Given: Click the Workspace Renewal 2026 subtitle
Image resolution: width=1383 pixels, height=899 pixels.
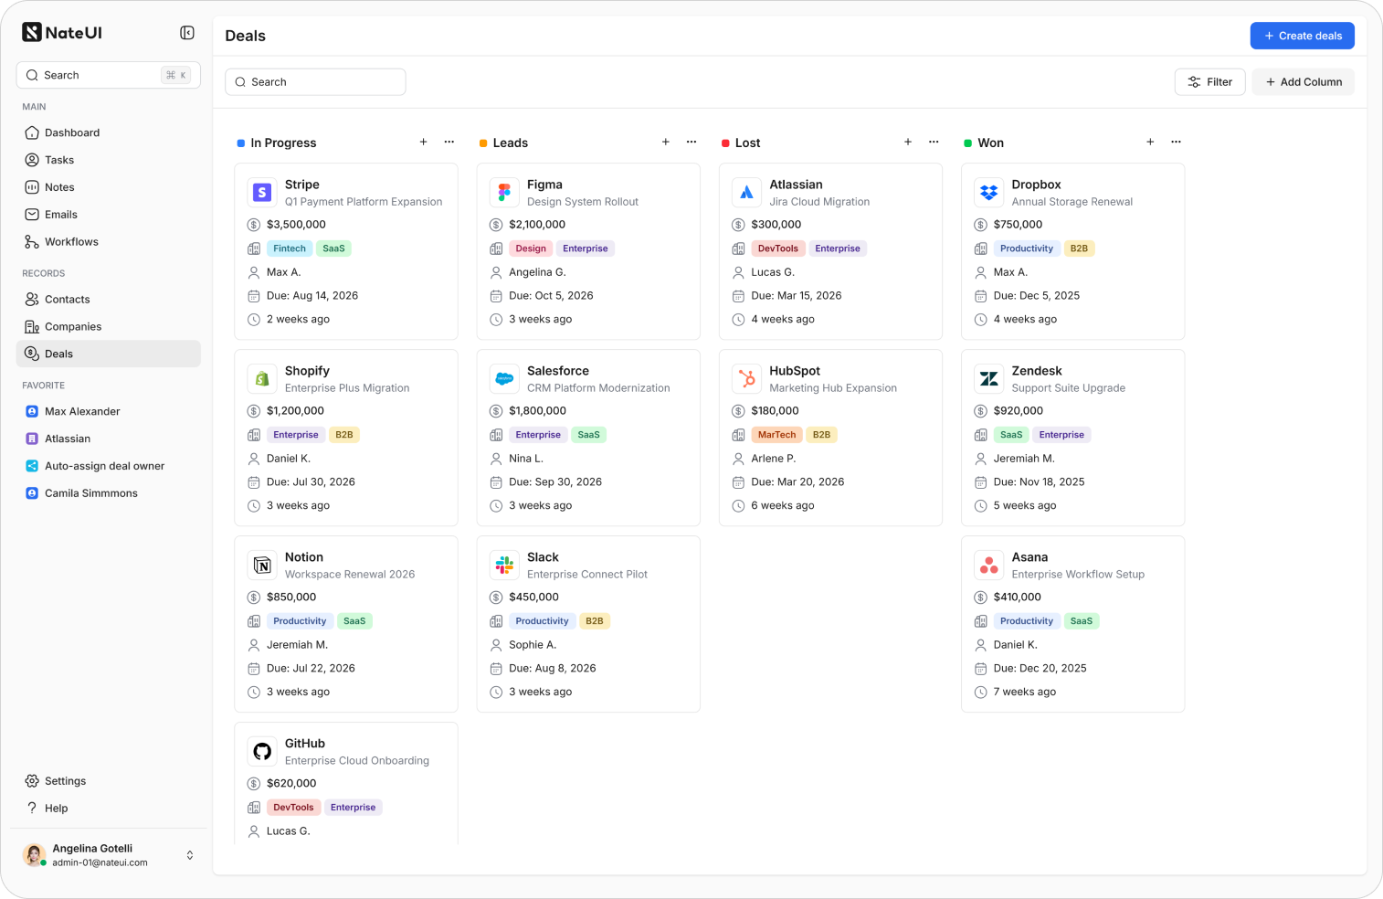Looking at the screenshot, I should 350,575.
